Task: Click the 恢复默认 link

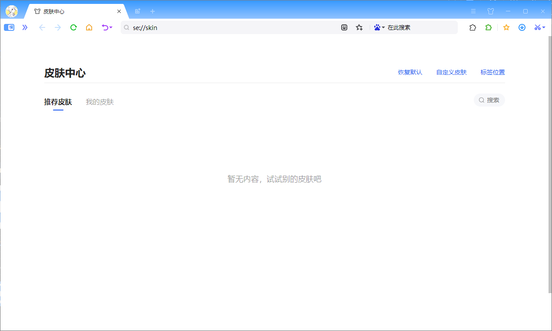Action: pos(410,72)
